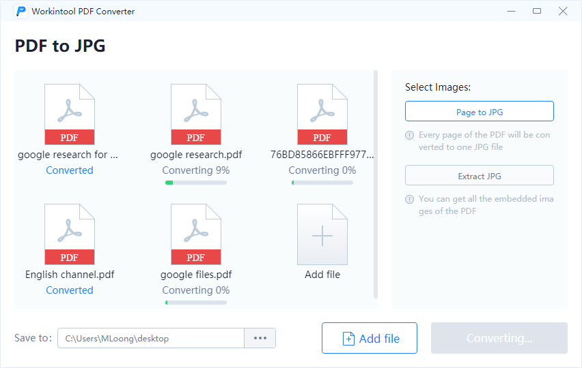The height and width of the screenshot is (368, 582).
Task: Select the google research.pdf file icon
Action: point(195,114)
